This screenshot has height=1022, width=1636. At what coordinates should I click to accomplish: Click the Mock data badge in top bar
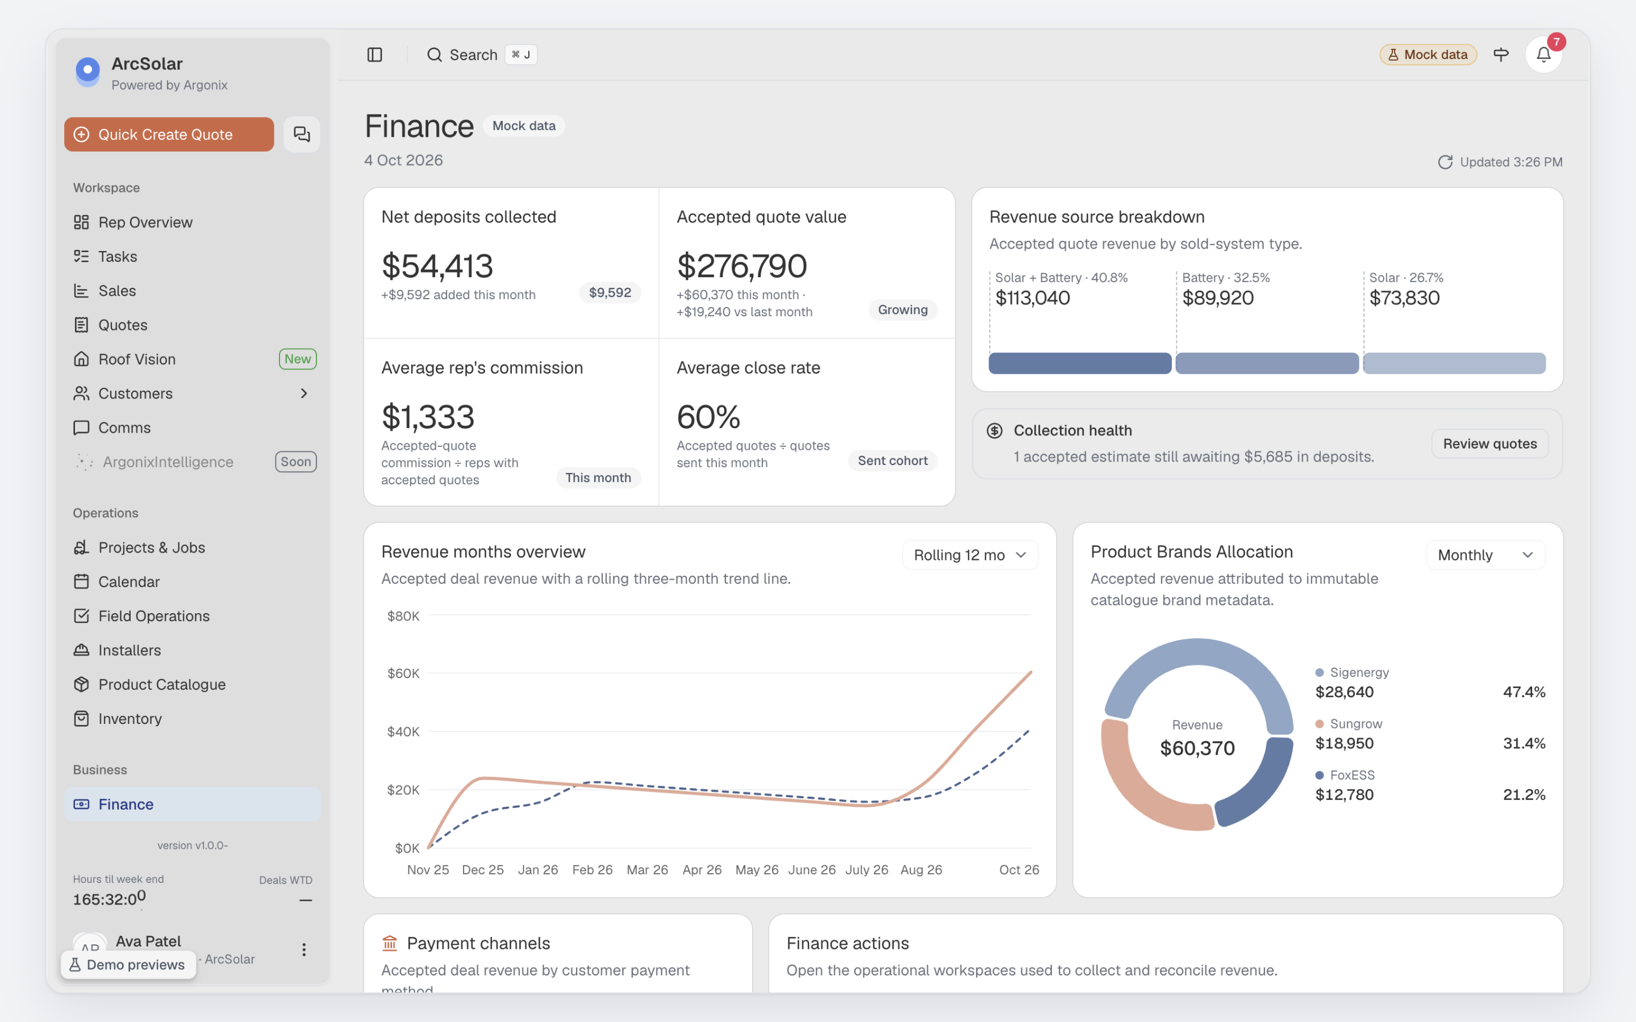click(x=1428, y=55)
